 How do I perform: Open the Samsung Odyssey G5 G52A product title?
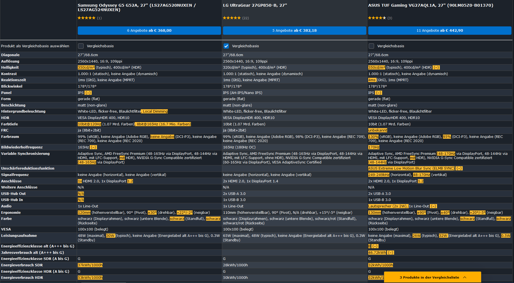(x=137, y=8)
